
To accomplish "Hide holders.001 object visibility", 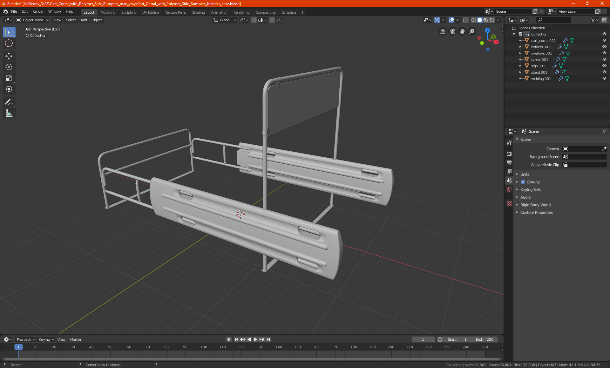I will coord(604,47).
